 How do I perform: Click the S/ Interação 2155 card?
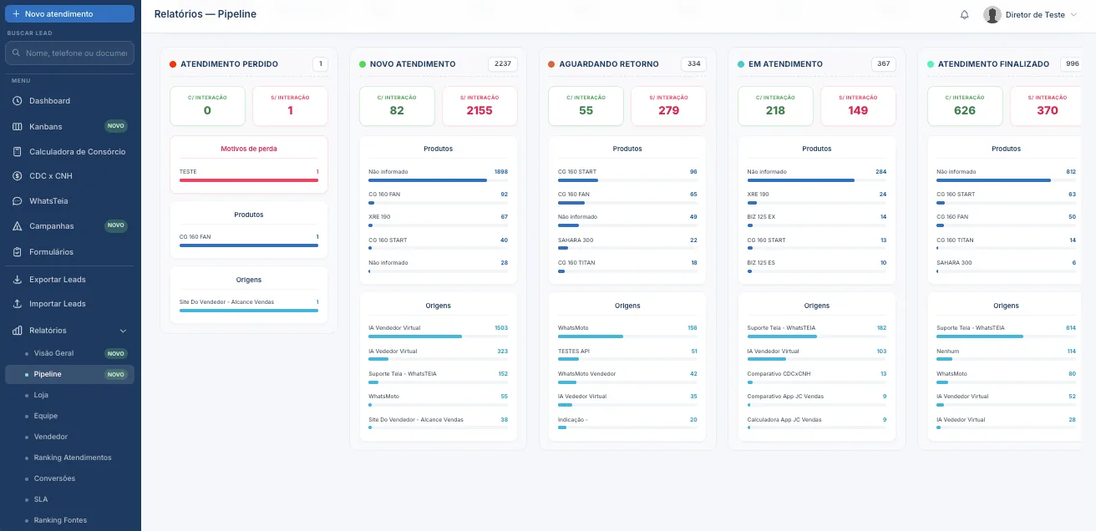(x=479, y=106)
